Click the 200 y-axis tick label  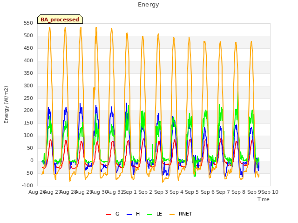pos(28,111)
